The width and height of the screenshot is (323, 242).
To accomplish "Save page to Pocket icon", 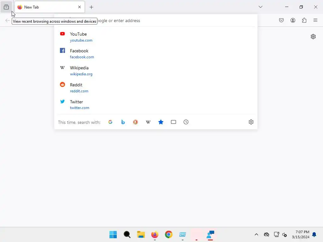I will coord(281,20).
